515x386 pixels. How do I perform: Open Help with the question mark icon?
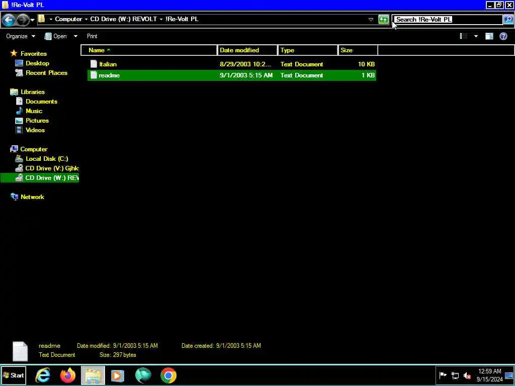click(503, 36)
